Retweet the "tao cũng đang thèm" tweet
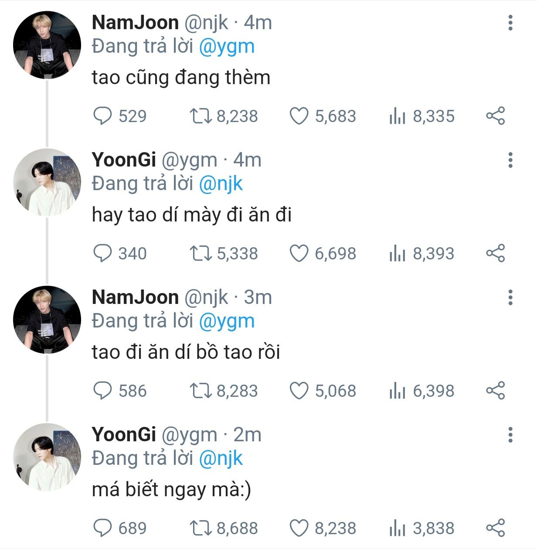The width and height of the screenshot is (537, 549). tap(201, 116)
